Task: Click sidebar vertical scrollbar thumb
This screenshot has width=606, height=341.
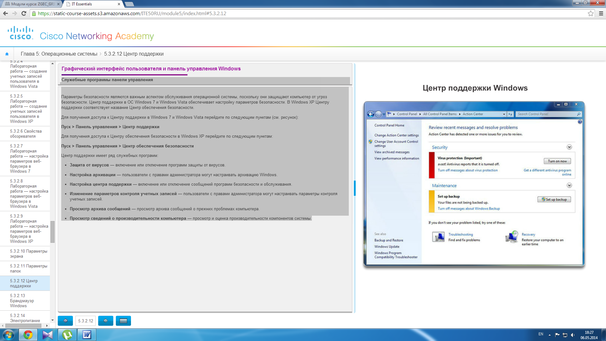Action: (52, 232)
